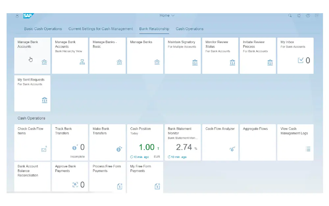This screenshot has height=206, width=329.
Task: Open the user profile icon
Action: (17, 15)
